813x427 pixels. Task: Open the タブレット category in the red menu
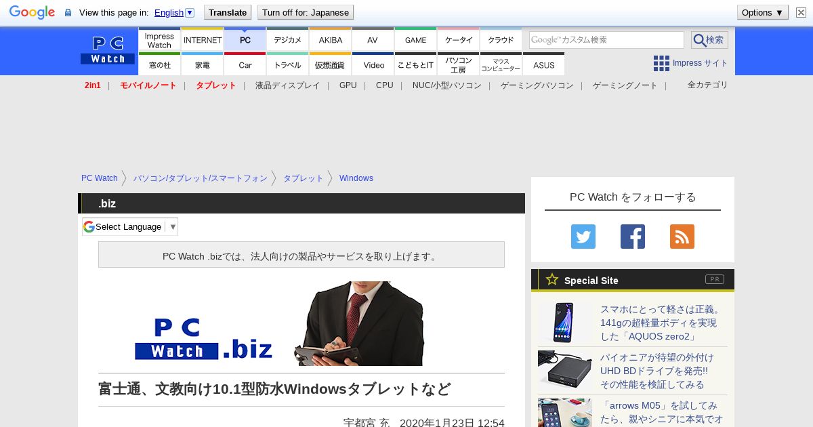tap(216, 85)
